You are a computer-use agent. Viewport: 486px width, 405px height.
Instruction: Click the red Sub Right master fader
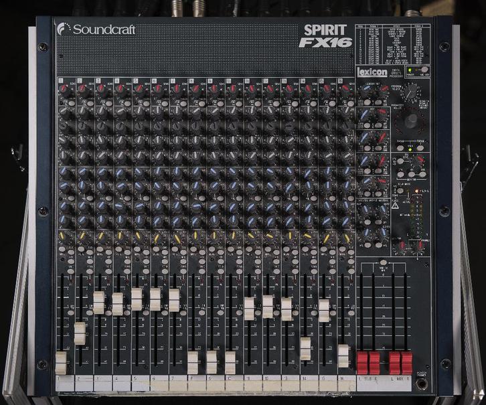374,363
